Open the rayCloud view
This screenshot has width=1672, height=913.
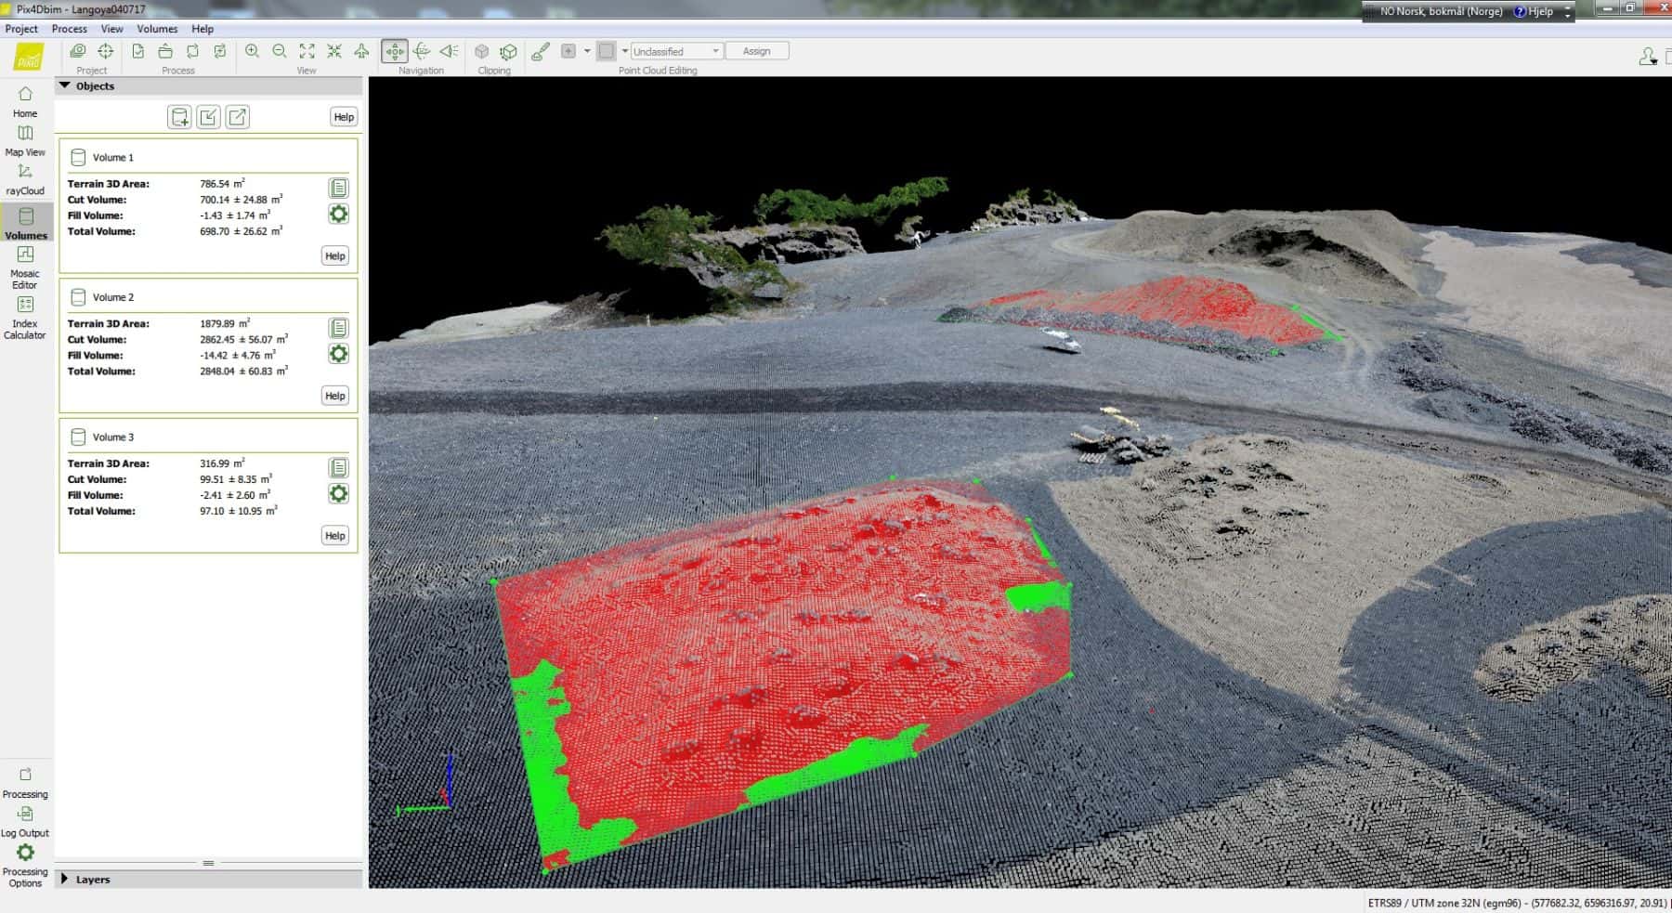25,179
